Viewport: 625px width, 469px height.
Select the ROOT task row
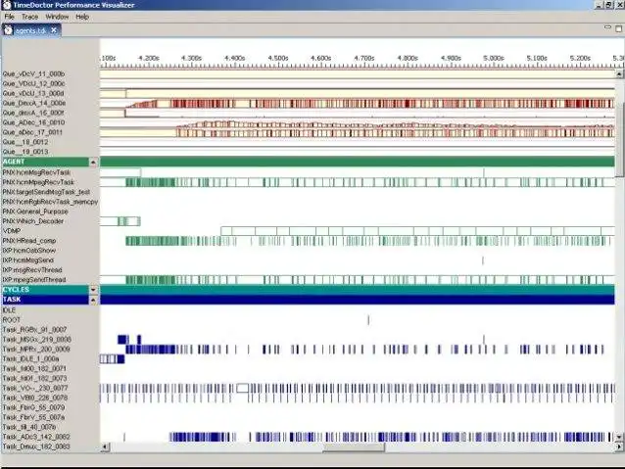pos(11,320)
